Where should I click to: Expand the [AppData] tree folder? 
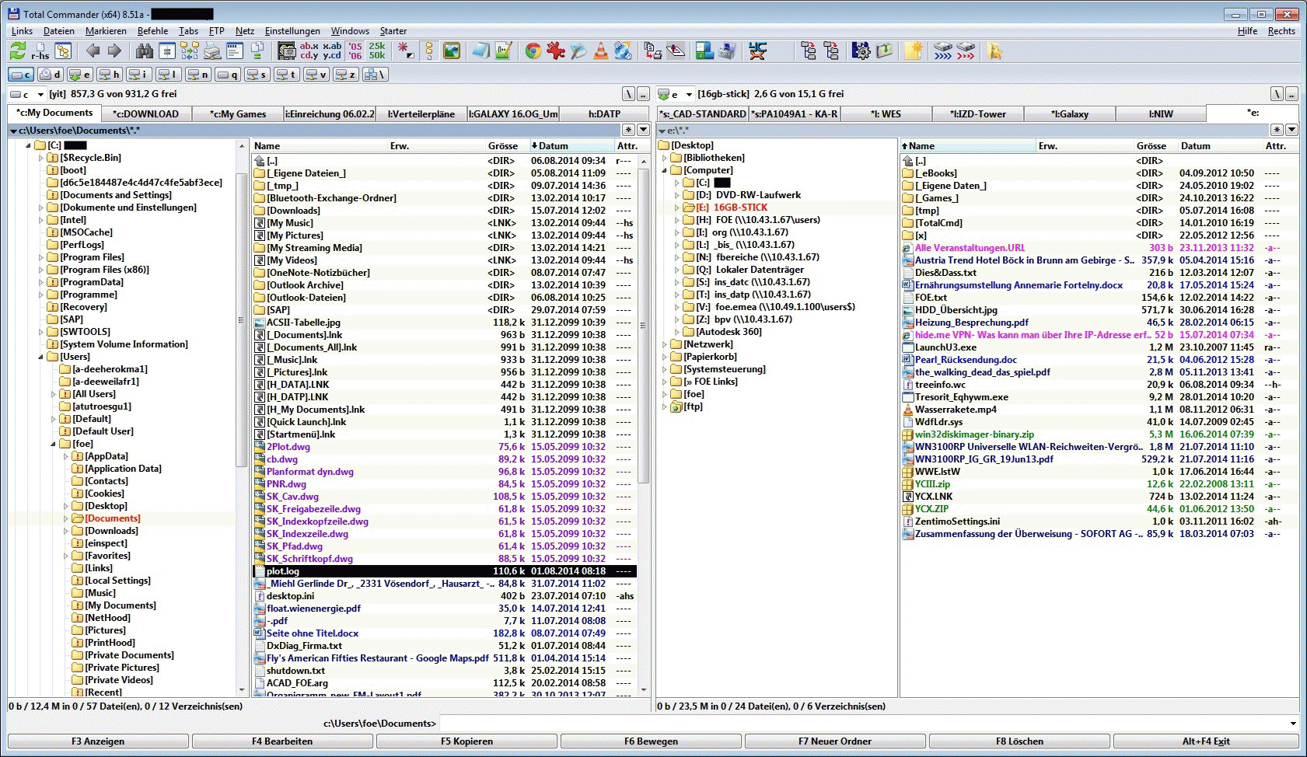[x=66, y=456]
